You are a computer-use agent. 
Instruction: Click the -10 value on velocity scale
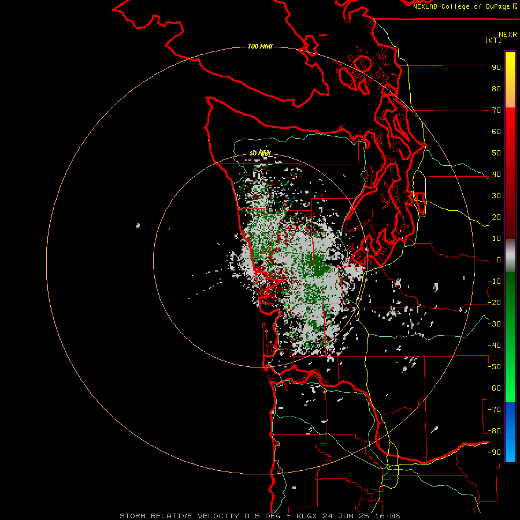click(x=494, y=281)
